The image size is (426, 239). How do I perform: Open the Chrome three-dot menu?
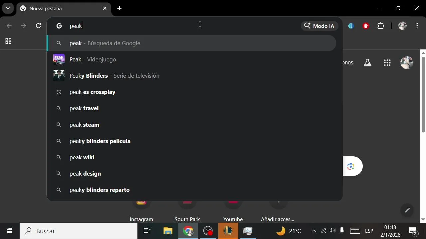pos(417,26)
